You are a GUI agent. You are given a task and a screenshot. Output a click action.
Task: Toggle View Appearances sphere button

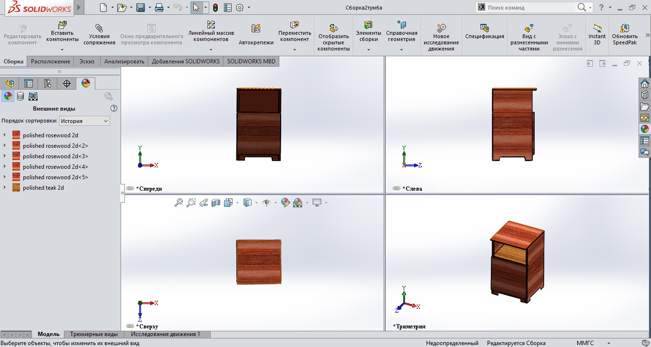click(x=8, y=96)
